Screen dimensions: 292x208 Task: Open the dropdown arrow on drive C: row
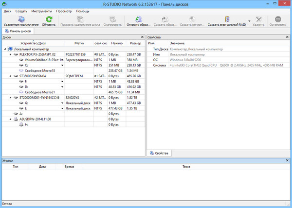(x=62, y=65)
